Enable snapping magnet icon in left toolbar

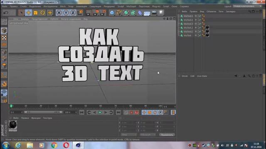[4, 84]
